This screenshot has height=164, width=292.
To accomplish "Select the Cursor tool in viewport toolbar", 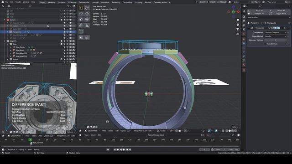I will click(87, 8).
